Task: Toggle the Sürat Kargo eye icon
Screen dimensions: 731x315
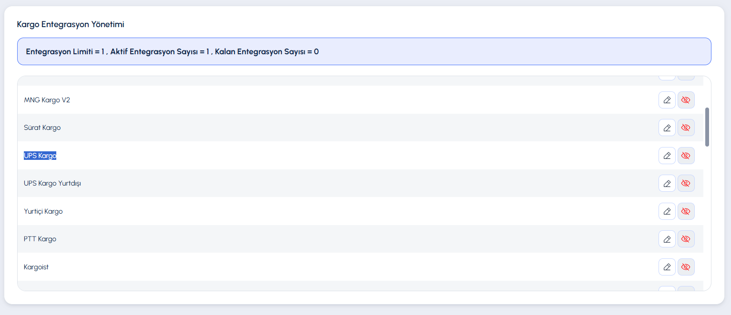Action: [x=686, y=128]
